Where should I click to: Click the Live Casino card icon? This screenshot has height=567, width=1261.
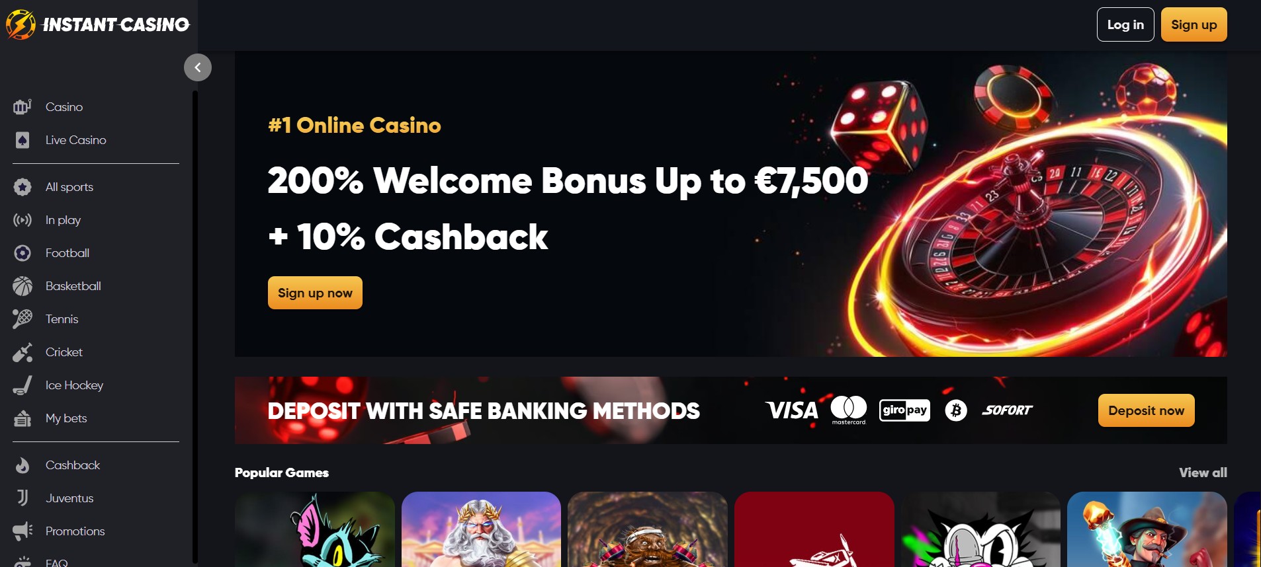coord(22,140)
